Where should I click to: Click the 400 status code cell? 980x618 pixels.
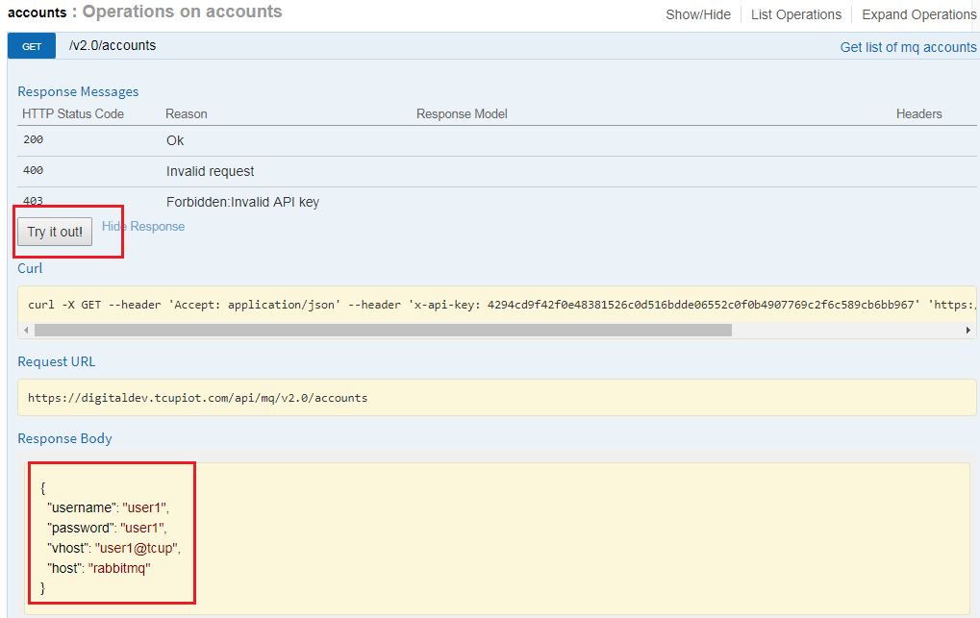(x=33, y=170)
